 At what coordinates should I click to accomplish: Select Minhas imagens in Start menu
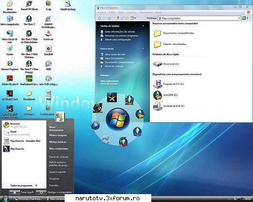click(x=58, y=135)
